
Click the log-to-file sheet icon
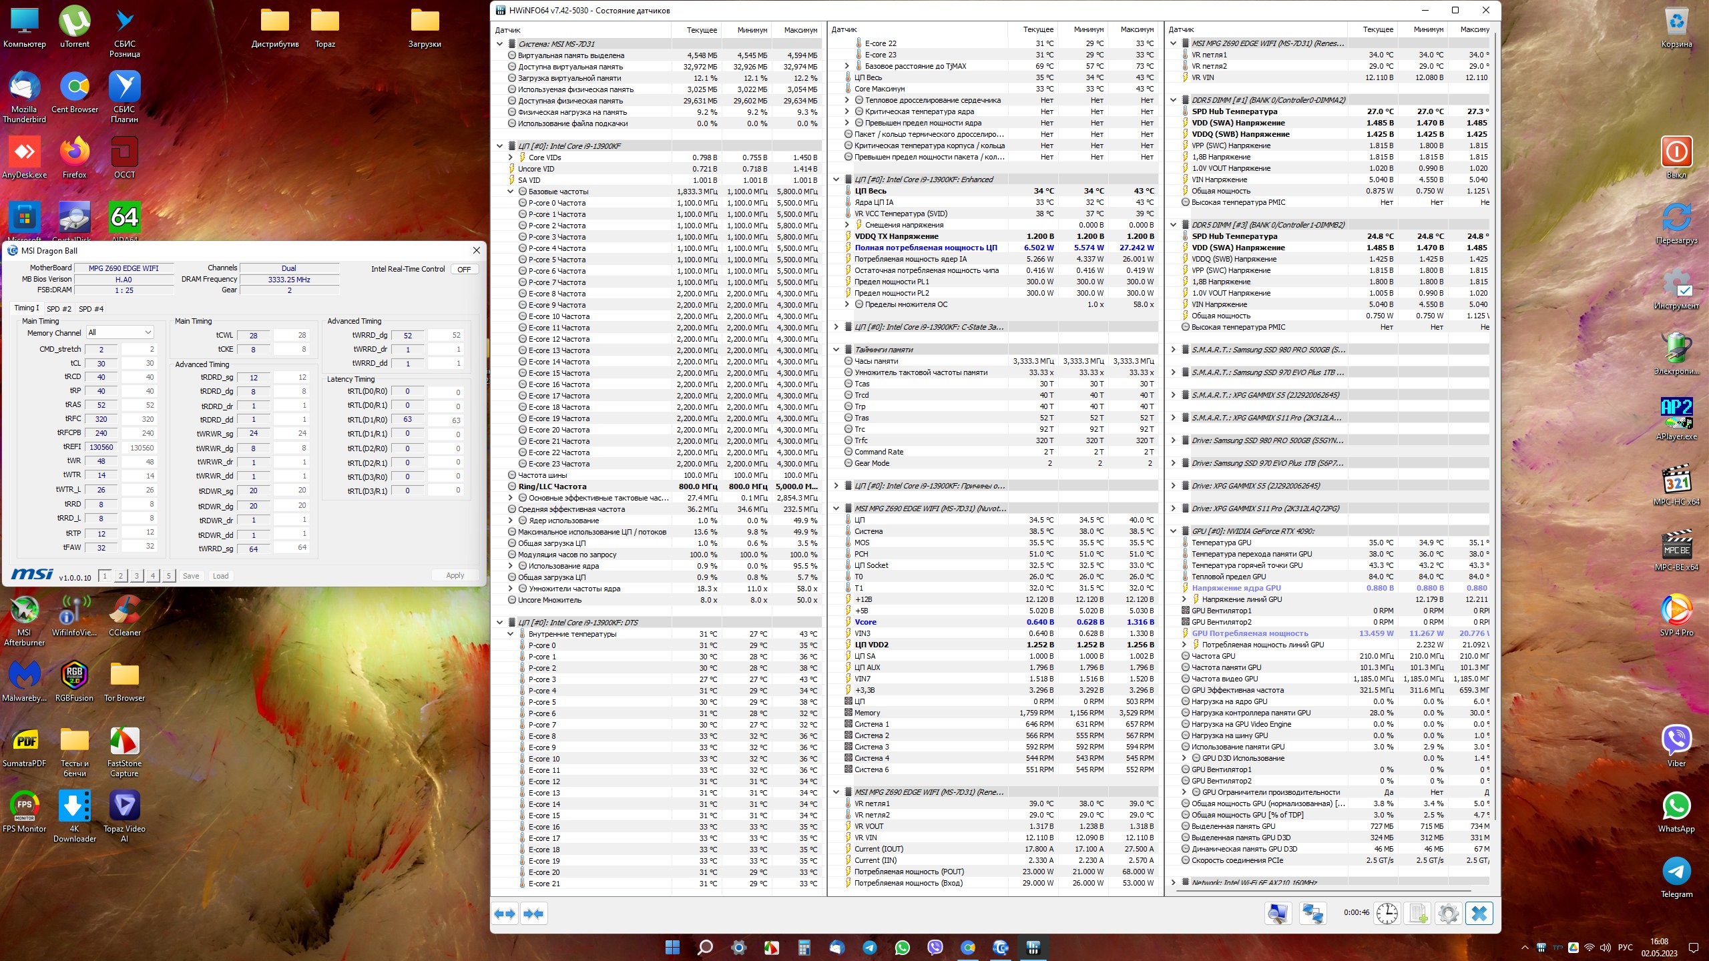1417,913
